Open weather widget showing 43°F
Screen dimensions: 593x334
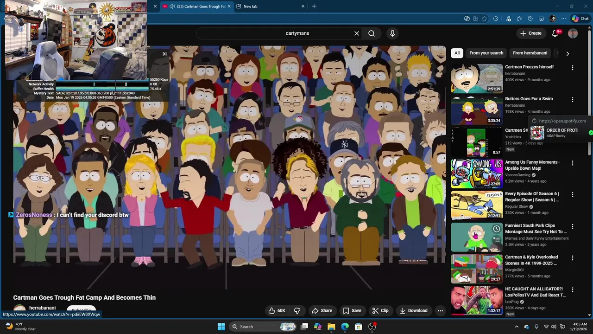click(x=21, y=327)
